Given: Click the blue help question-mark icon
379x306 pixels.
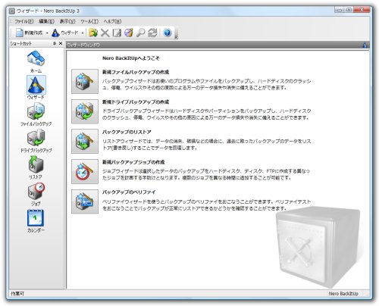Looking at the screenshot, I should pyautogui.click(x=168, y=33).
